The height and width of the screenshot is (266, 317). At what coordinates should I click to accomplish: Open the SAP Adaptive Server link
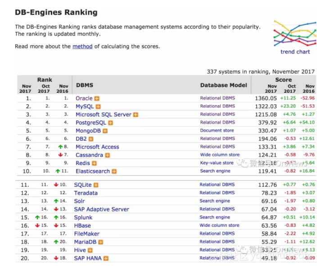coord(101,209)
